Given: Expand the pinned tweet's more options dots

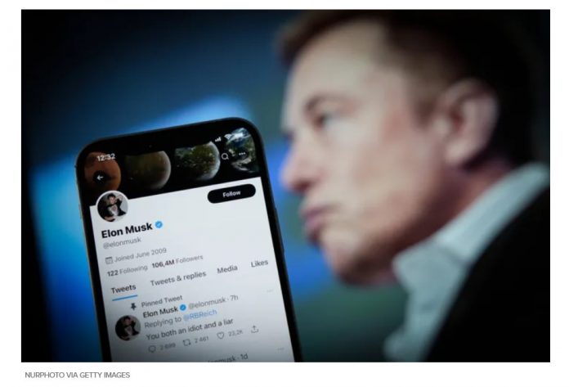Looking at the screenshot, I should pos(270,291).
